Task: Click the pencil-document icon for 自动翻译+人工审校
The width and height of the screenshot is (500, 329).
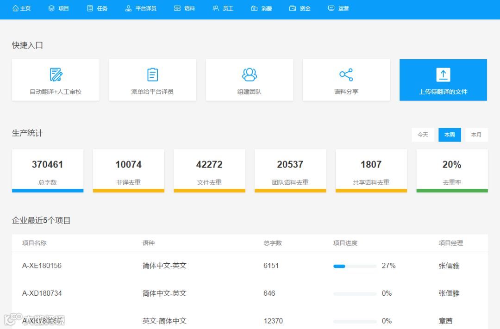Action: coord(56,74)
